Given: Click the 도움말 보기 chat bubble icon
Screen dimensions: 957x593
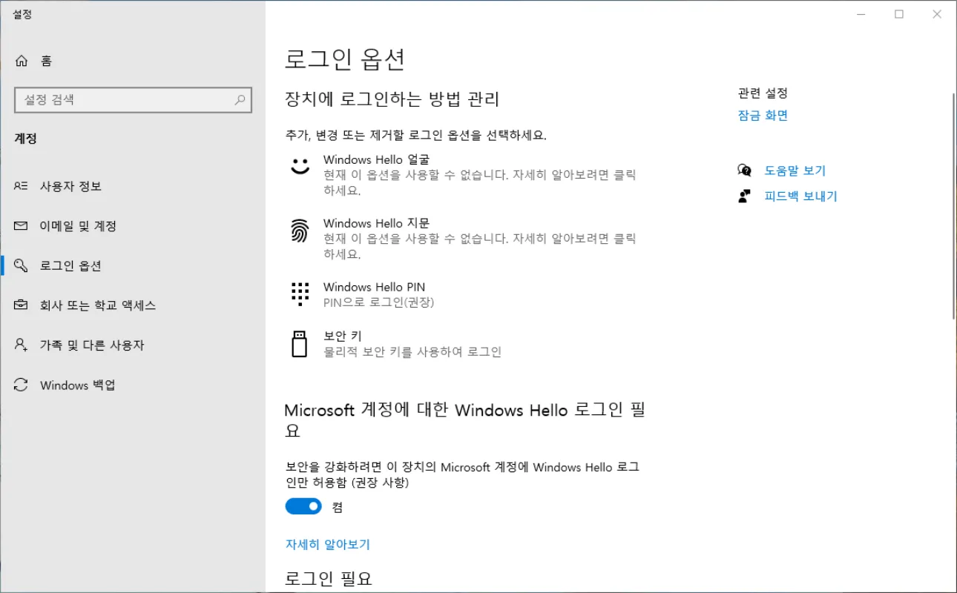Looking at the screenshot, I should (745, 170).
